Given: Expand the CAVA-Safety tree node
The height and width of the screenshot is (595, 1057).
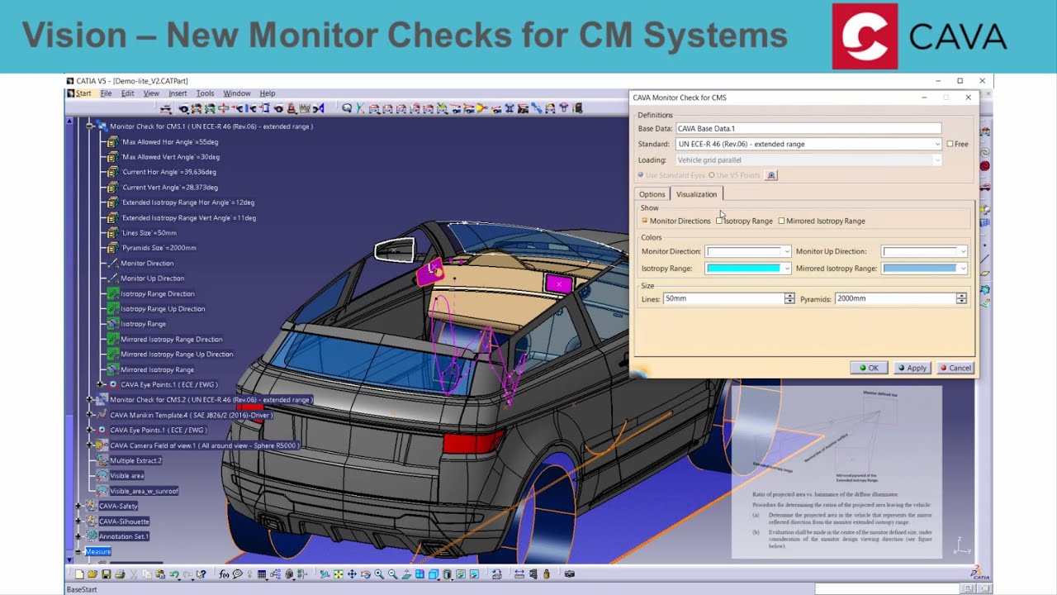Looking at the screenshot, I should tap(78, 506).
